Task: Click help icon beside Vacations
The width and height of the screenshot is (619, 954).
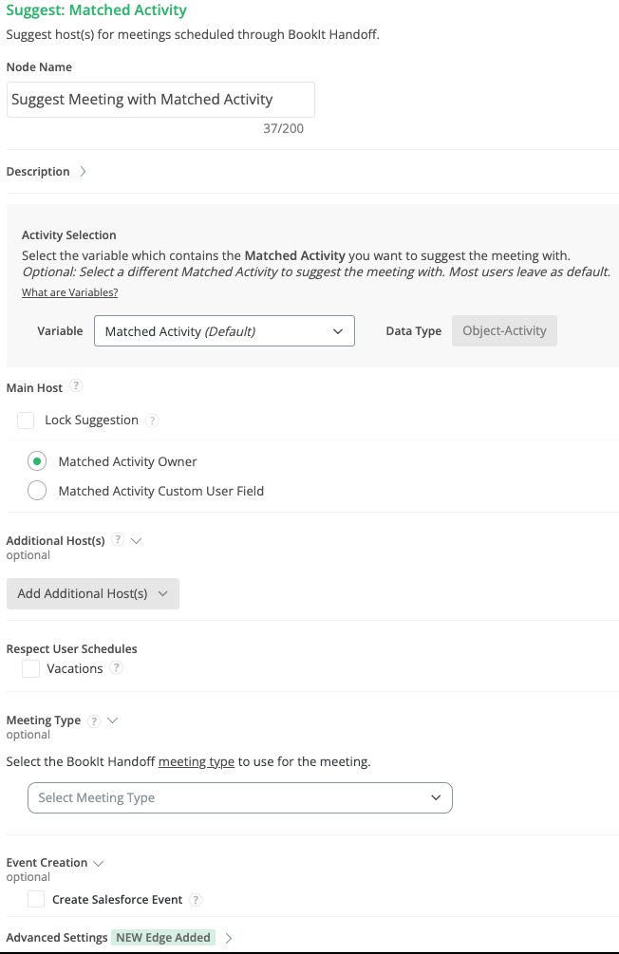Action: [117, 668]
